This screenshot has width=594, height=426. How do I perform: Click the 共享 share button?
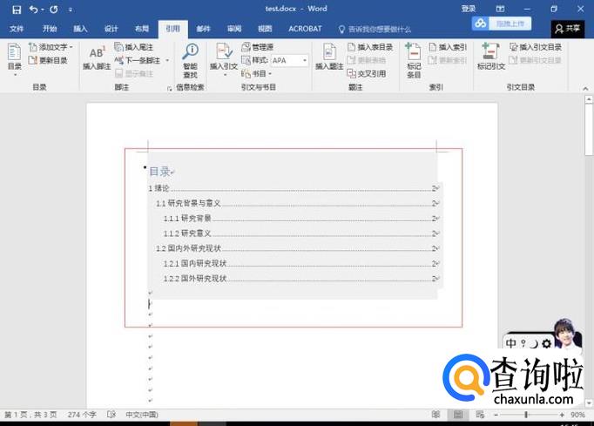568,29
